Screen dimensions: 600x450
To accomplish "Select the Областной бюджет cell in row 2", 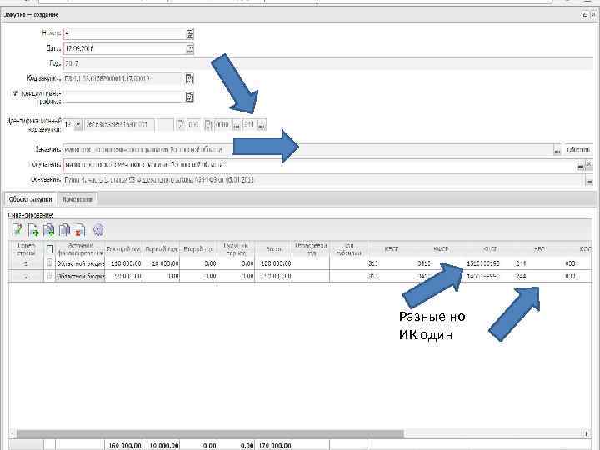I will click(80, 276).
